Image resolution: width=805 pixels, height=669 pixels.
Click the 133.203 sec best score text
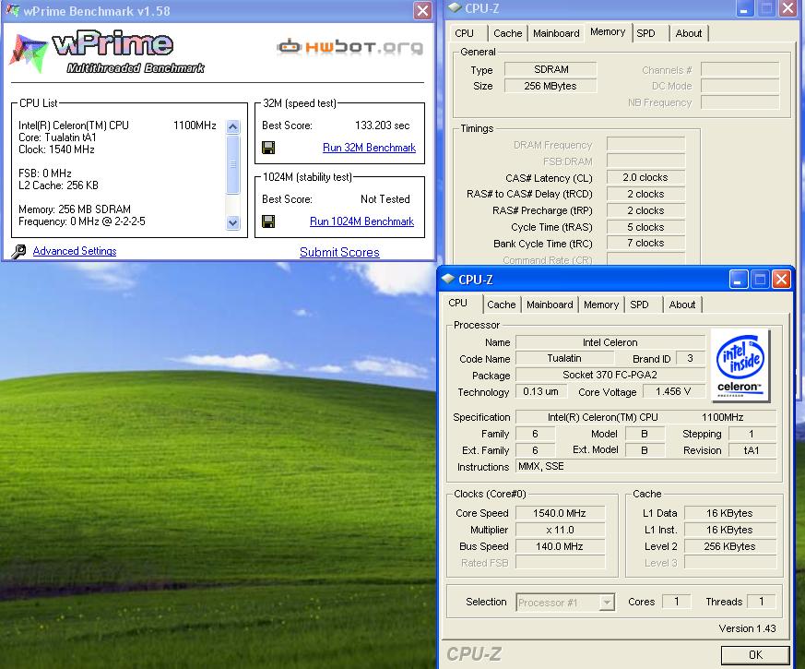click(x=383, y=125)
